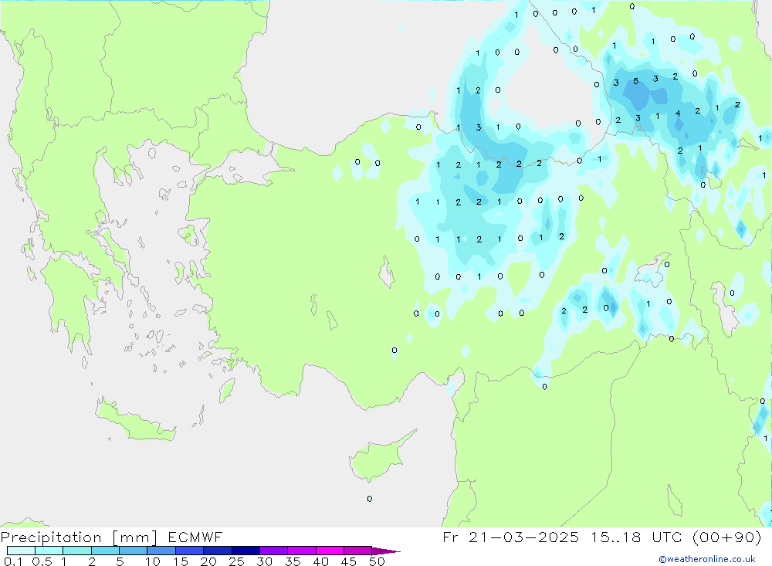Click the 'ECMWF' model label
This screenshot has width=772, height=566.
[x=195, y=537]
